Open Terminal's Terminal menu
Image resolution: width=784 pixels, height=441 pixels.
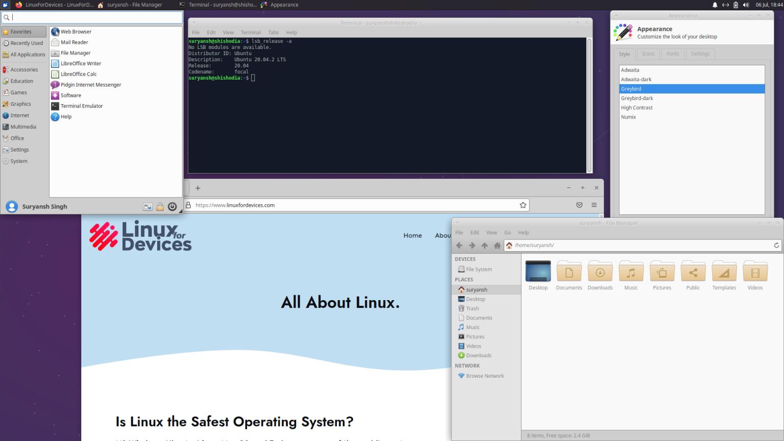(251, 32)
